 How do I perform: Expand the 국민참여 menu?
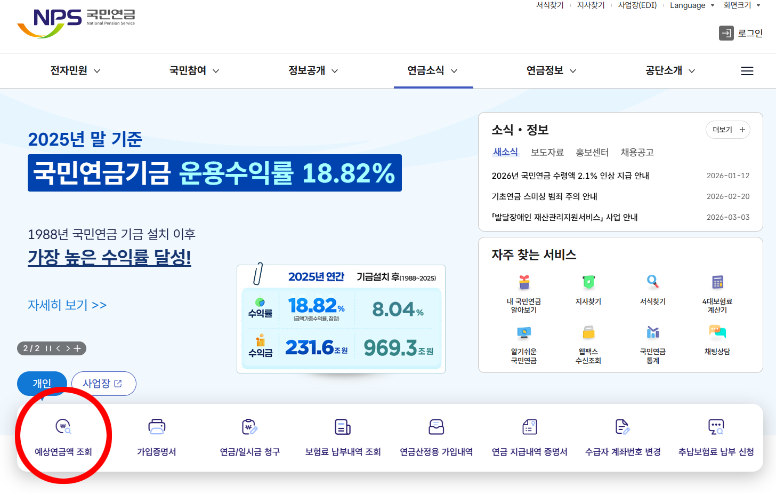click(194, 70)
